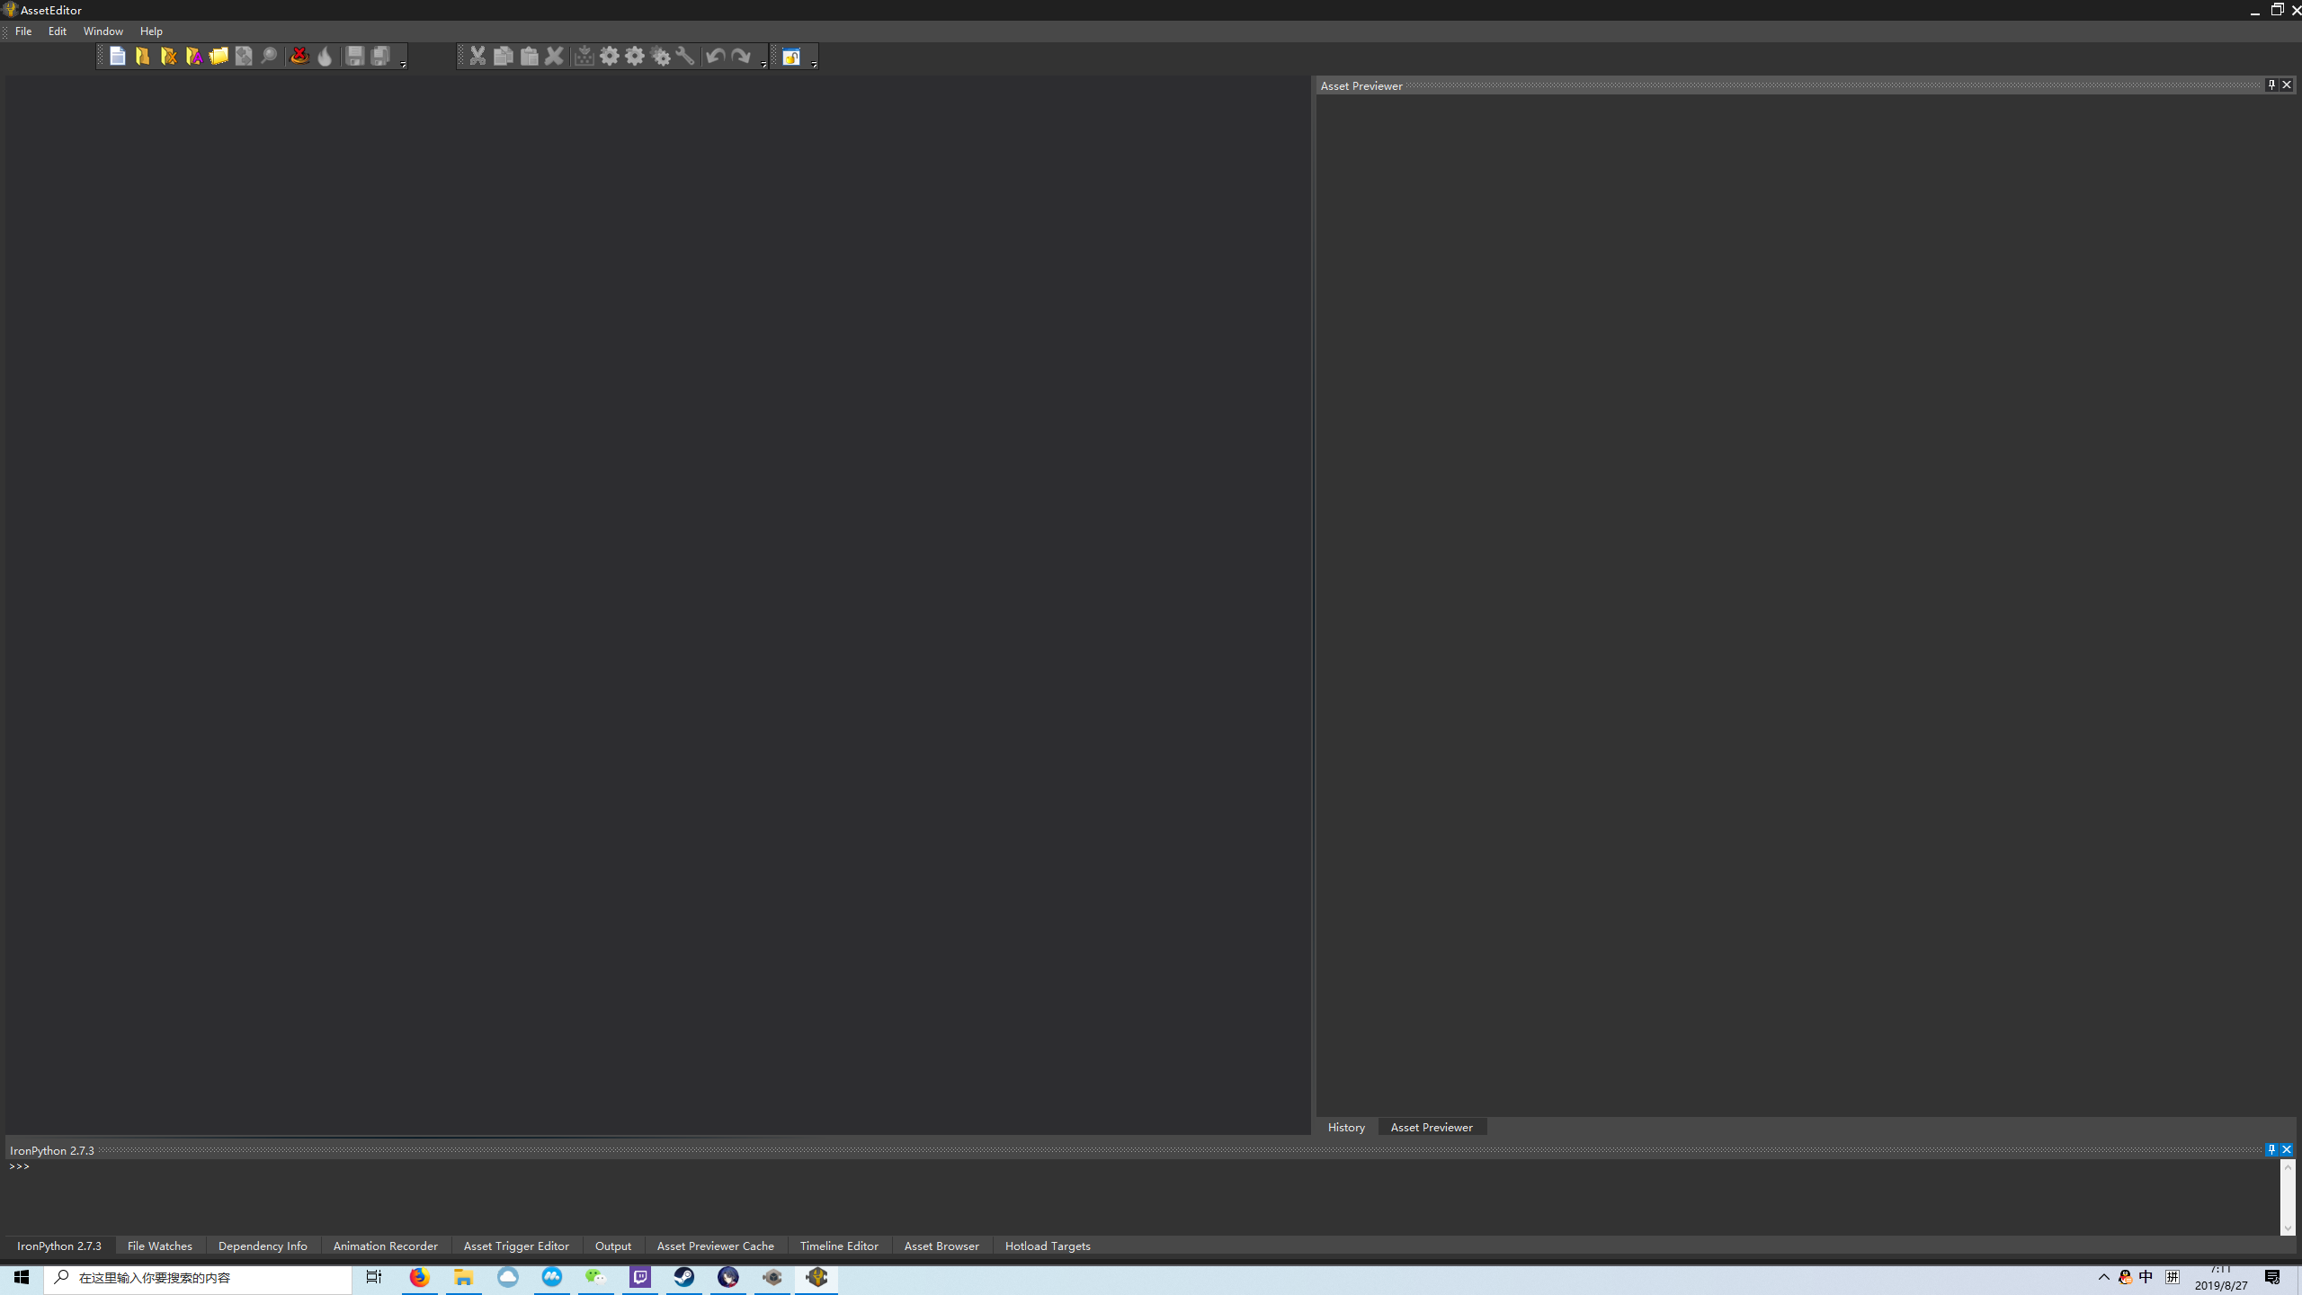Click the yellow folder stack icon

pyautogui.click(x=219, y=57)
